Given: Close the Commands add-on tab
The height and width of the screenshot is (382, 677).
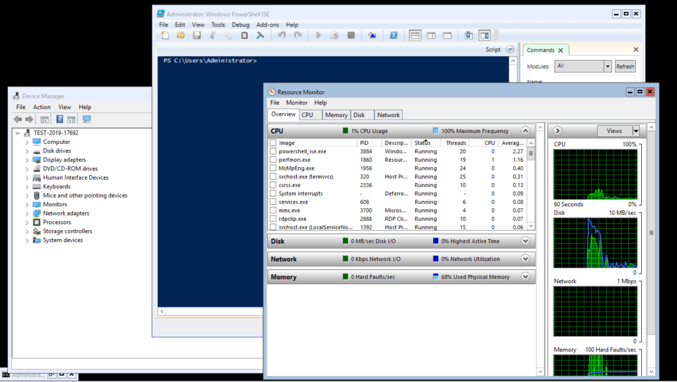Looking at the screenshot, I should pos(561,50).
